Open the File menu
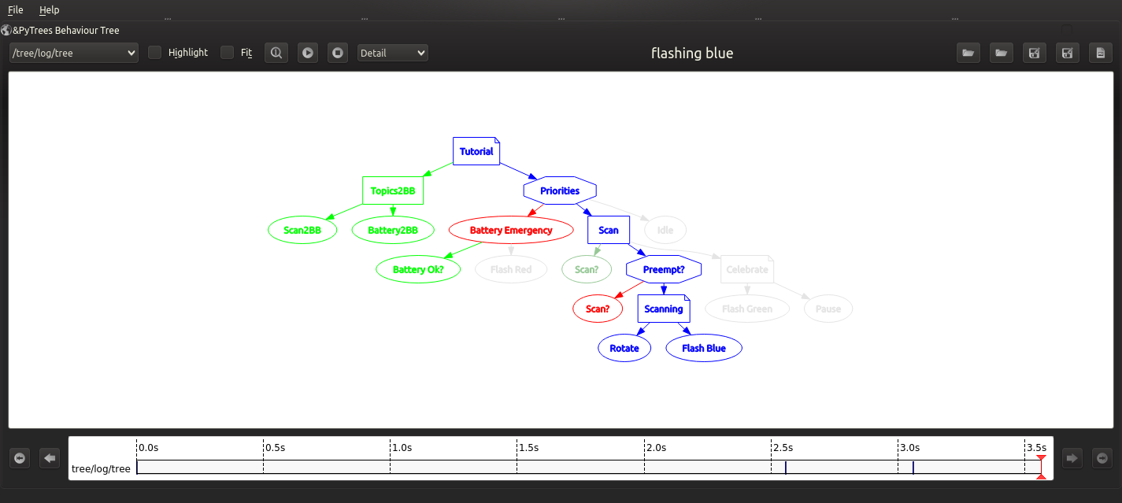This screenshot has width=1122, height=503. pyautogui.click(x=15, y=10)
